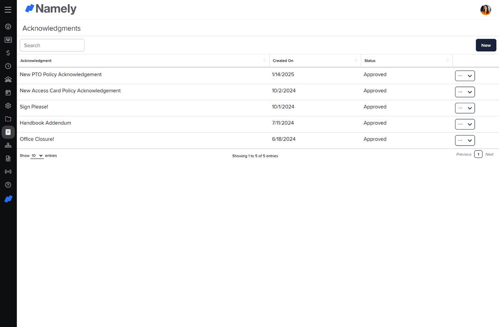Click the dashboard gauge sidebar icon
499x327 pixels.
8,27
